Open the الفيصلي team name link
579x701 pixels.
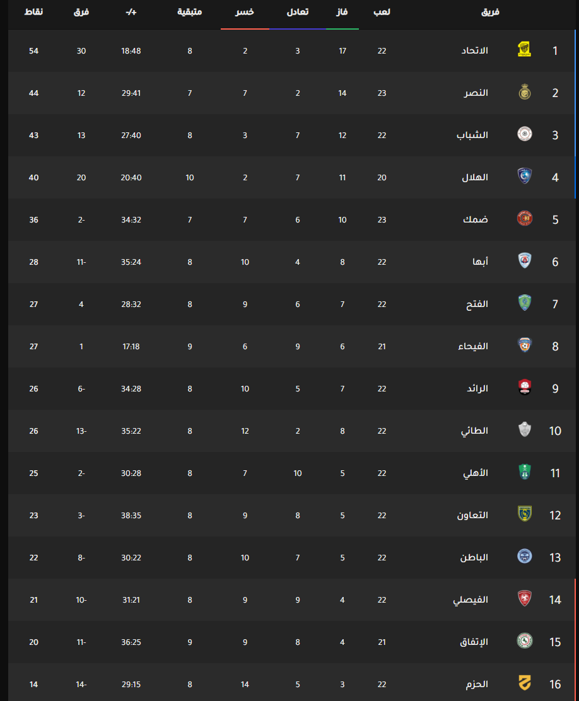(471, 600)
